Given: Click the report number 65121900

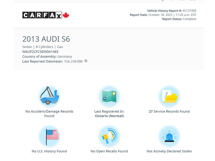Looking at the screenshot, I should 189,11.
